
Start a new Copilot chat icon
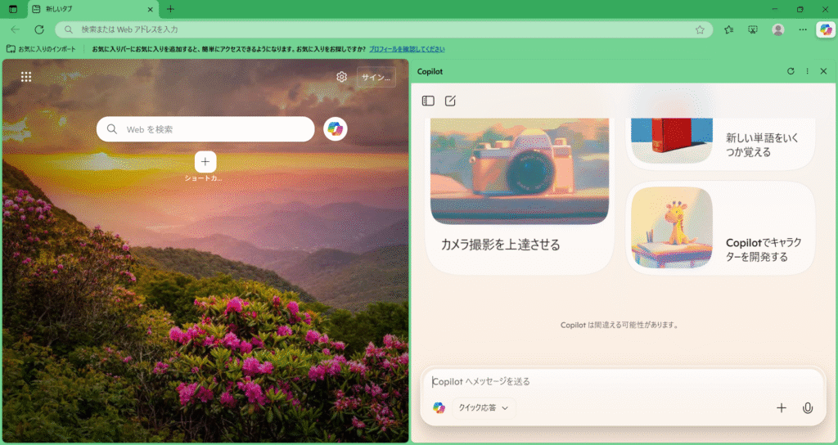point(451,101)
